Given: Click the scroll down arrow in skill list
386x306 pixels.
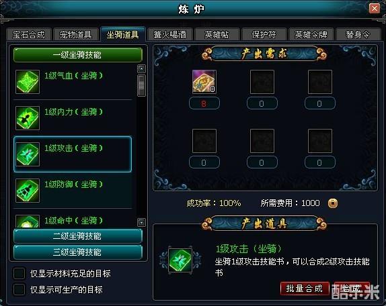Looking at the screenshot, I should click(x=141, y=223).
